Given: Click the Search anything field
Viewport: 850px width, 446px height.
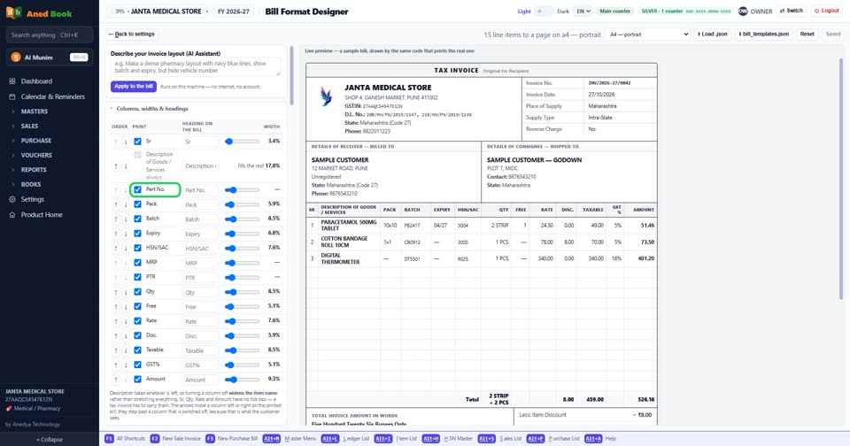Looking at the screenshot, I should pyautogui.click(x=50, y=35).
